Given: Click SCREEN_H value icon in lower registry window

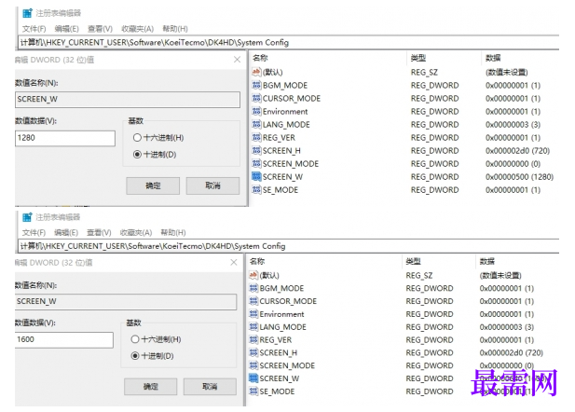Looking at the screenshot, I should coord(253,352).
